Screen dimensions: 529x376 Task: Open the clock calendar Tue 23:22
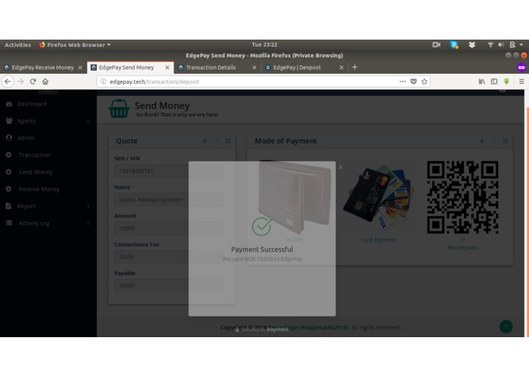coord(264,44)
